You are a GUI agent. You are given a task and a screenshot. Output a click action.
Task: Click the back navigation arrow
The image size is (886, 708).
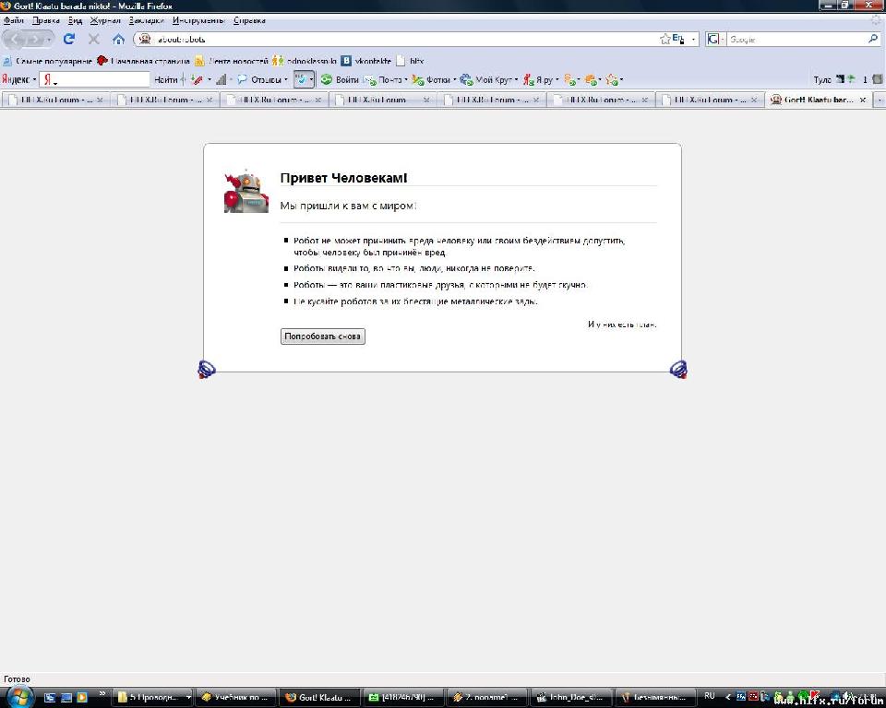click(18, 40)
